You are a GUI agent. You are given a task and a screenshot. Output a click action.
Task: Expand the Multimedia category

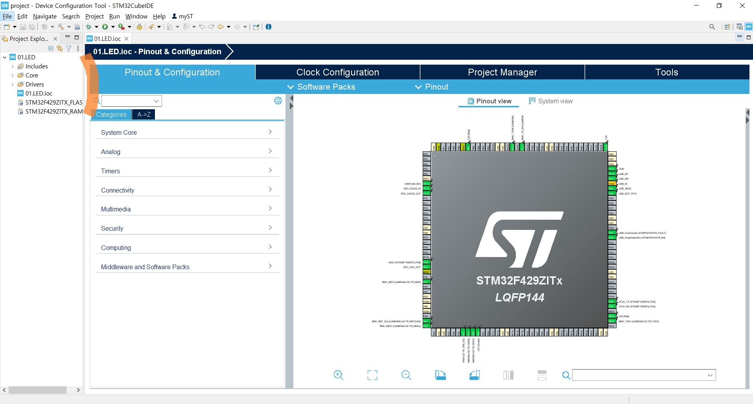[187, 209]
